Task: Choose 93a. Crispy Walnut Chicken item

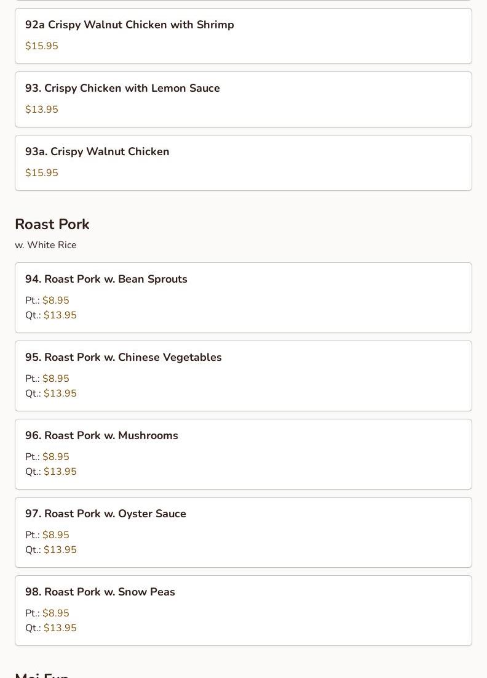Action: coord(243,163)
